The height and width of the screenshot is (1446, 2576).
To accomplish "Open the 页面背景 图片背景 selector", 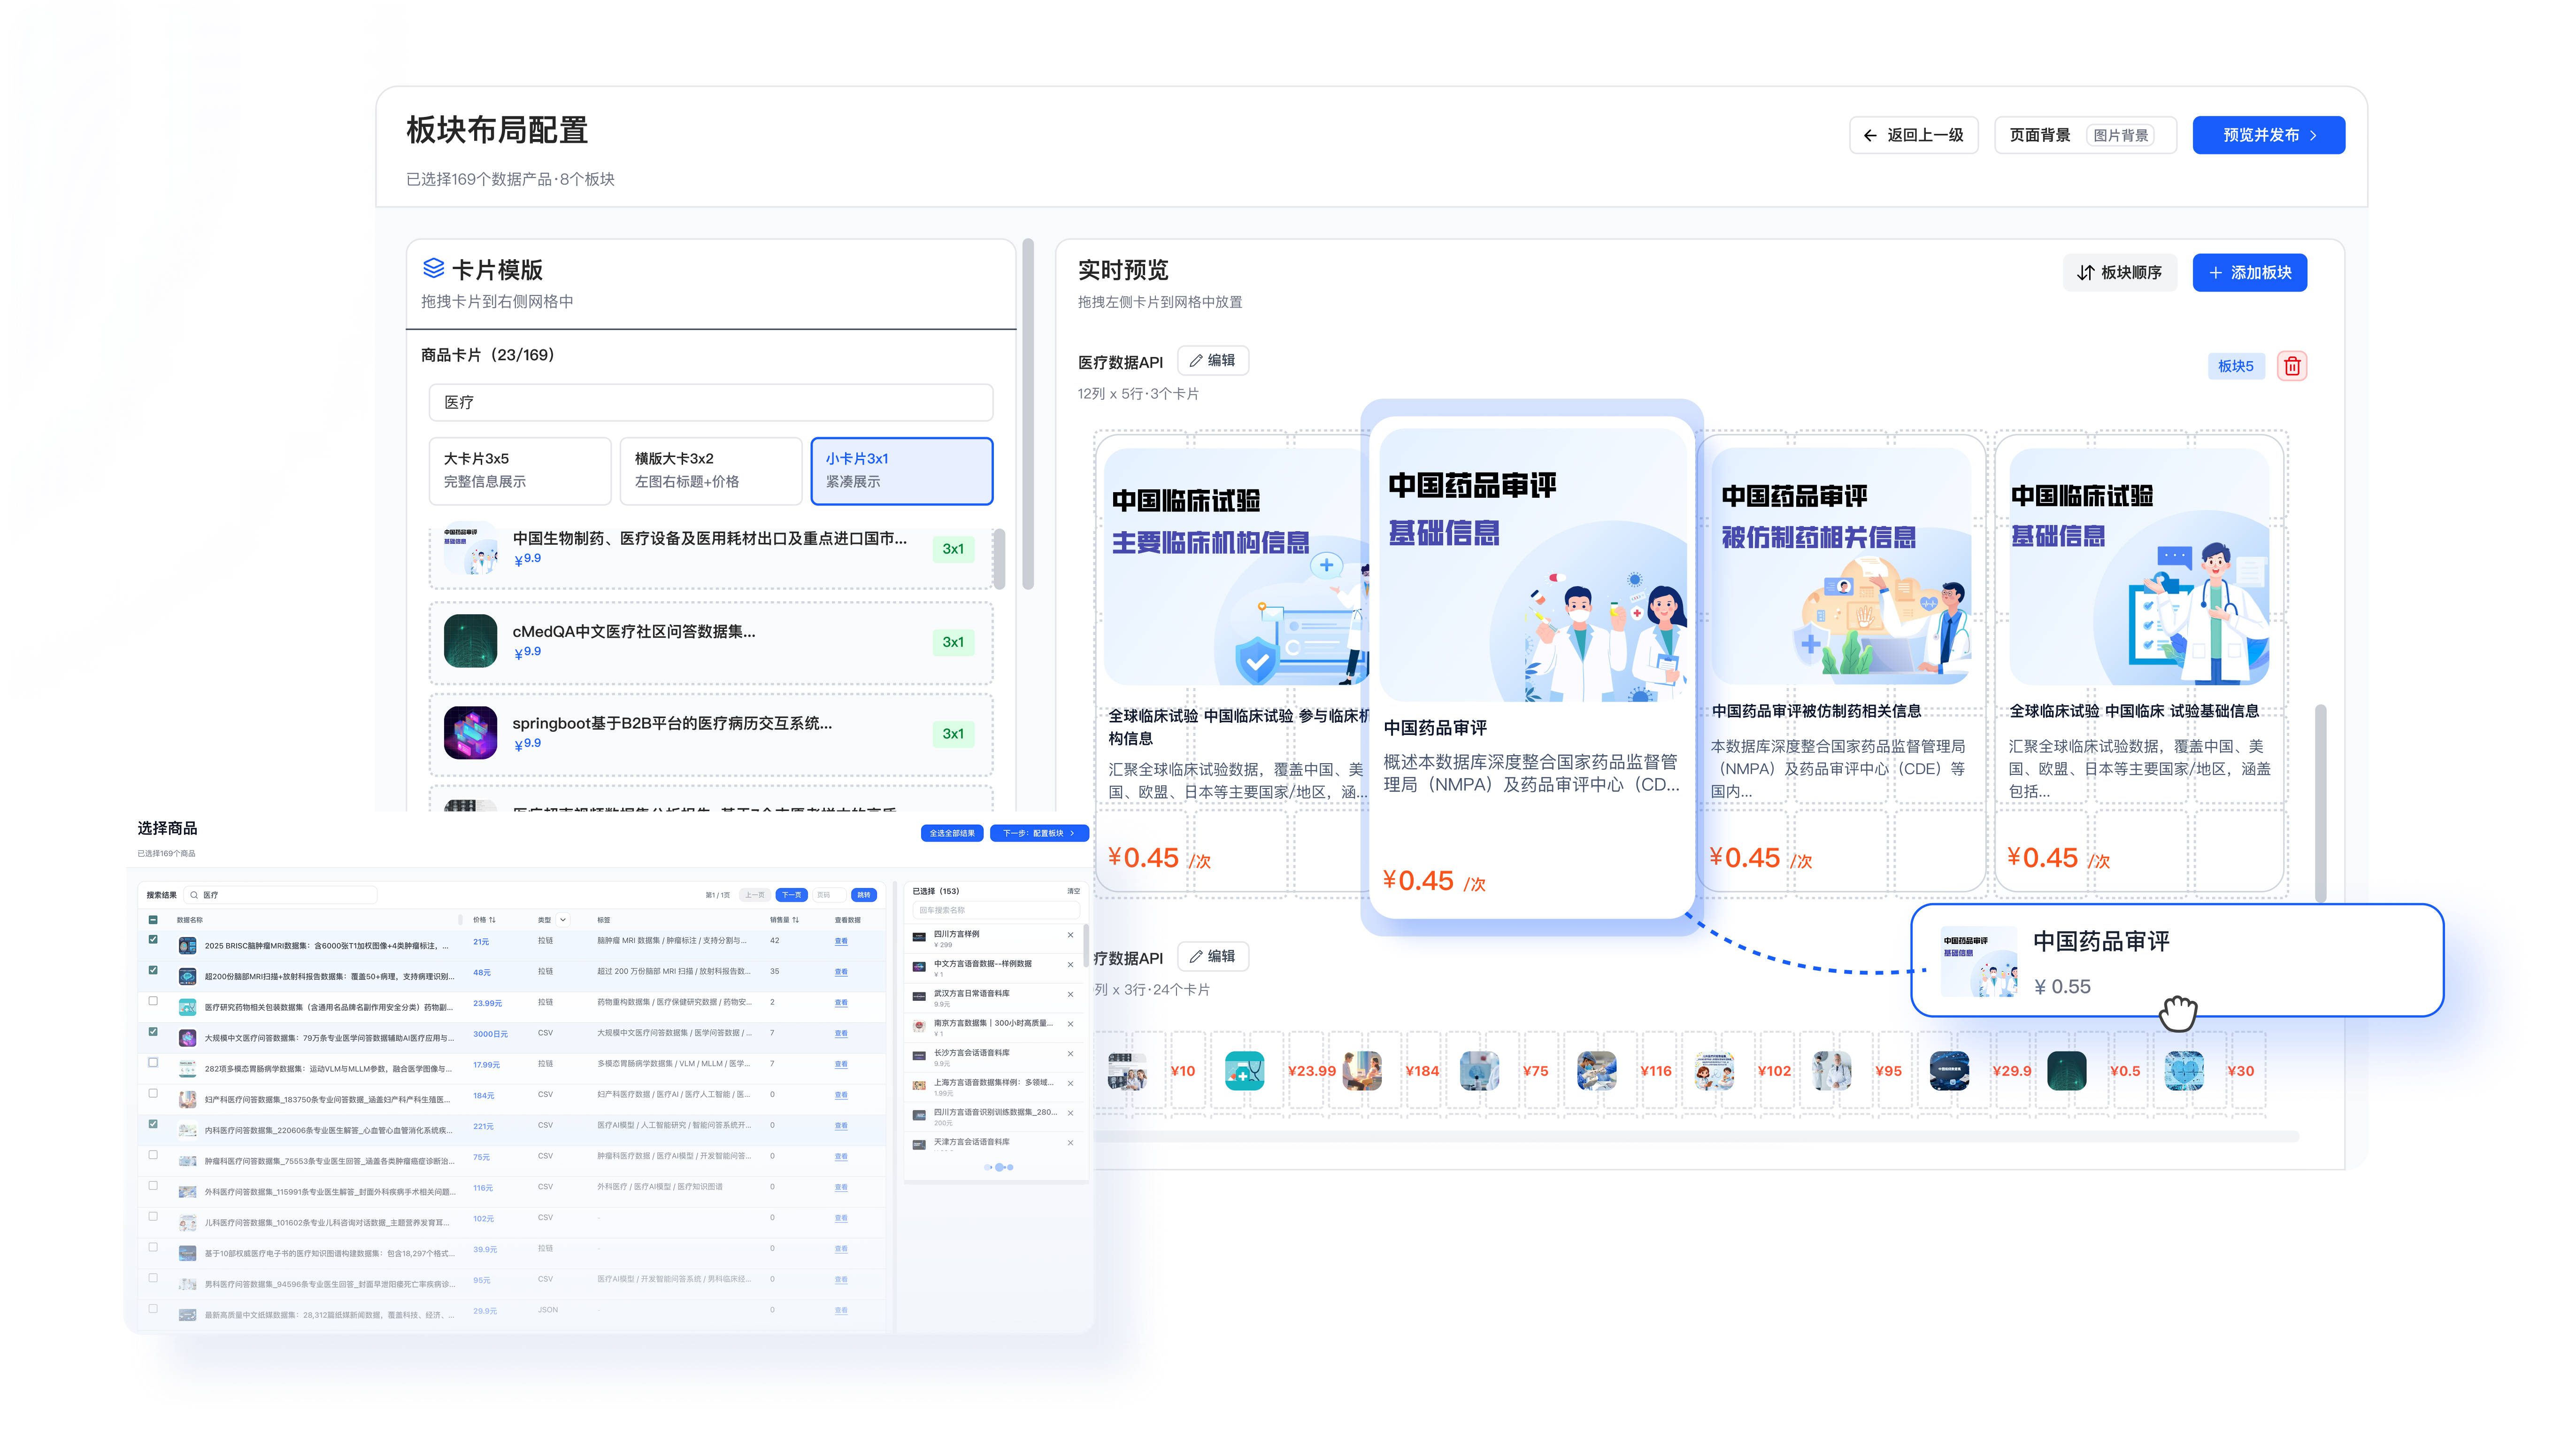I will (2085, 135).
